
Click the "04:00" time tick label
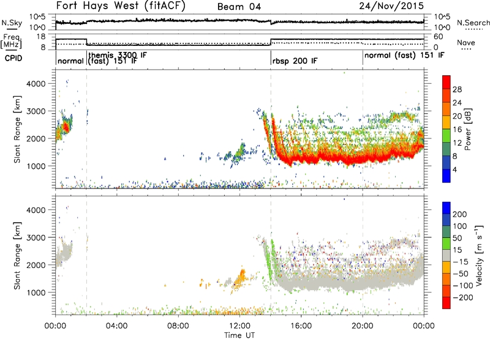(117, 326)
